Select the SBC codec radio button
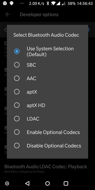This screenshot has height=190, width=95. [47, 65]
